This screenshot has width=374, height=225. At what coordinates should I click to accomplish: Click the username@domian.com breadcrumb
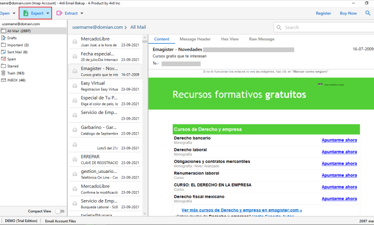97,27
